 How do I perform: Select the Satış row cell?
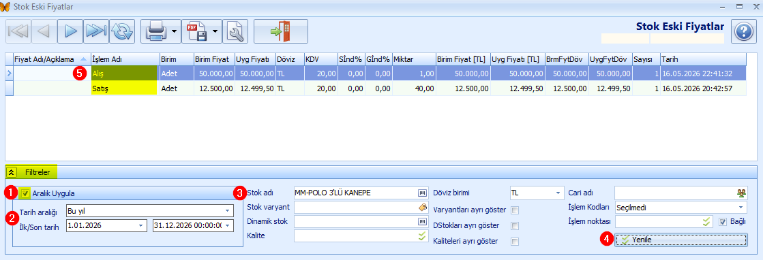tap(125, 88)
